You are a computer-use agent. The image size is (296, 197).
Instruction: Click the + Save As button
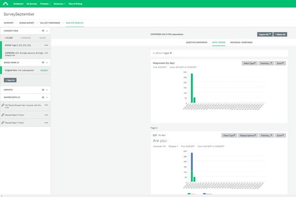(10, 80)
